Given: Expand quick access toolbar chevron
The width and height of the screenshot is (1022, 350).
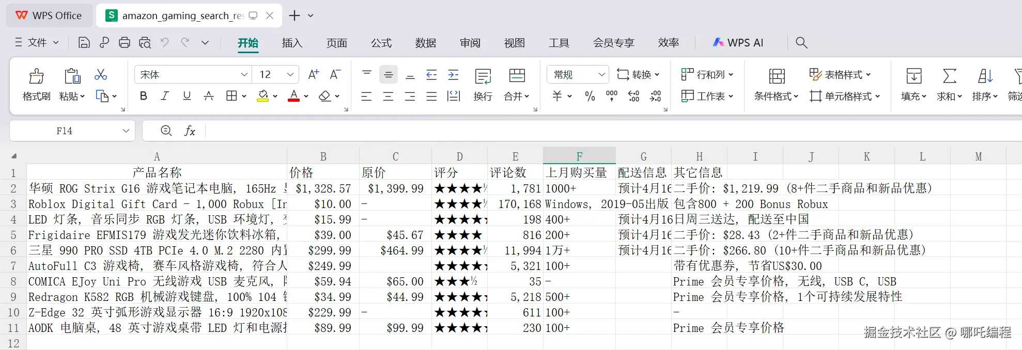Looking at the screenshot, I should pos(205,43).
